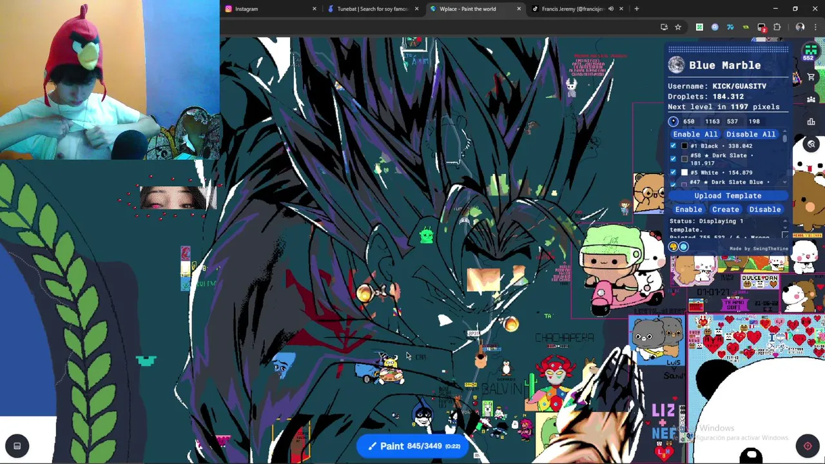This screenshot has width=825, height=464.
Task: Click the Enable All colors button
Action: 695,134
